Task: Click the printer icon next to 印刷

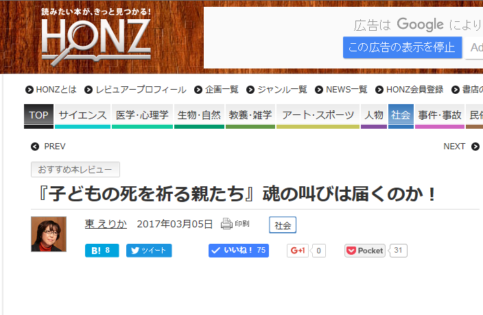Action: tap(226, 224)
